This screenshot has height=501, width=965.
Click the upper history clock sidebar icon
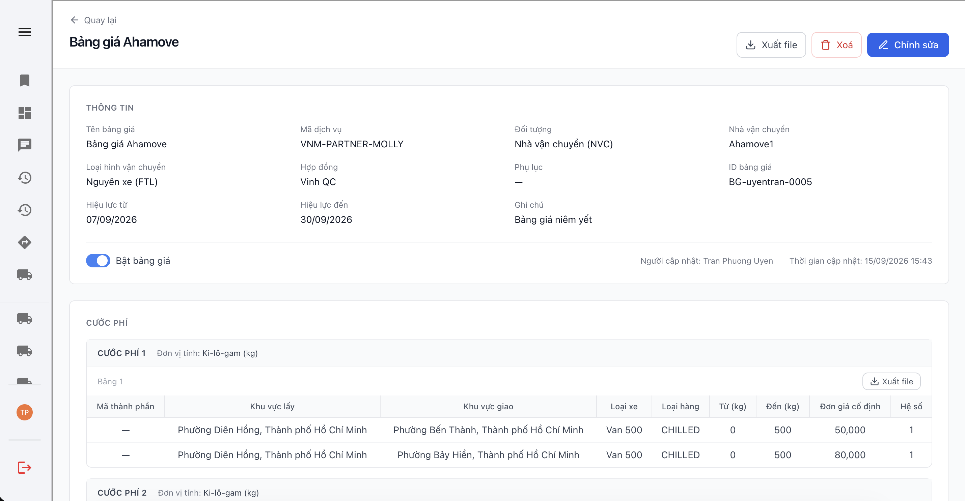tap(24, 177)
